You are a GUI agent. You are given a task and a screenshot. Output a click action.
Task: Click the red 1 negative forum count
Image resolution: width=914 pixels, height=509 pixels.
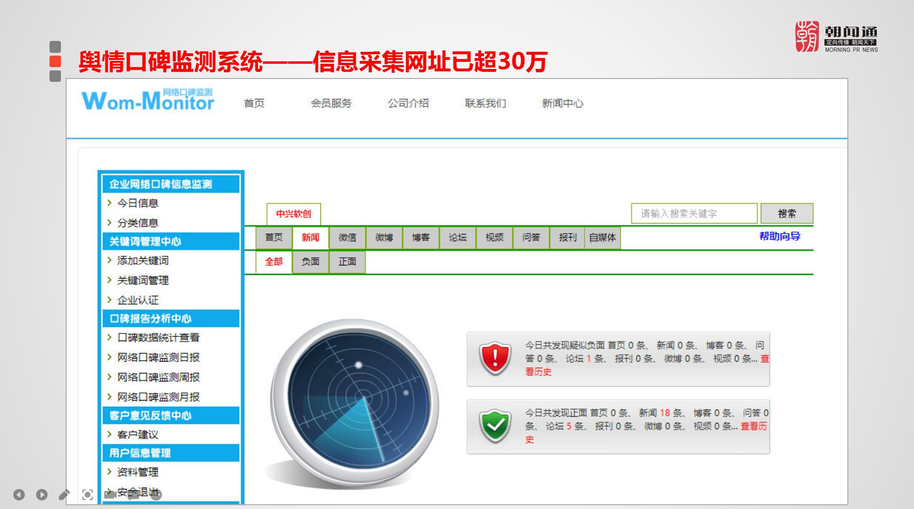pos(588,359)
